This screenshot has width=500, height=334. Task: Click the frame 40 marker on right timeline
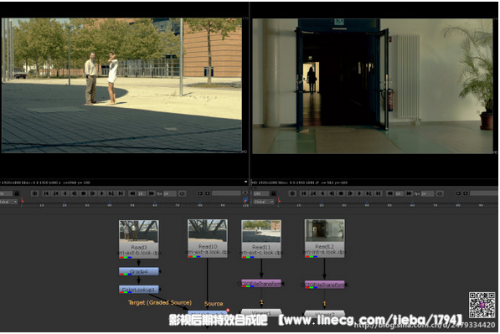pos(367,204)
